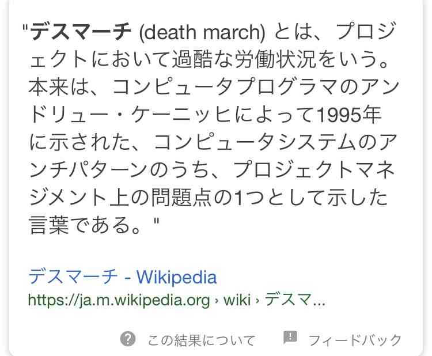Image resolution: width=432 pixels, height=356 pixels.
Task: Click the フィードバック text label
Action: [355, 340]
